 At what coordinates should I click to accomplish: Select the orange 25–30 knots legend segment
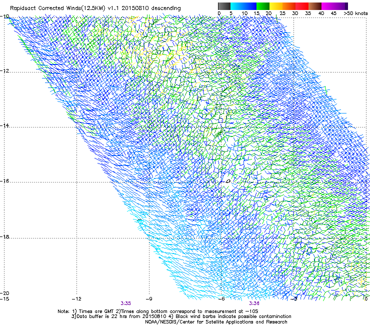coord(289,6)
